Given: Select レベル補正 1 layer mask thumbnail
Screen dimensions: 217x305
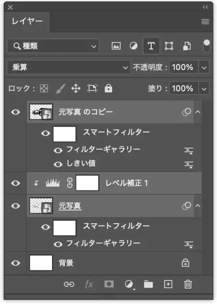Looking at the screenshot, I should pos(87,183).
